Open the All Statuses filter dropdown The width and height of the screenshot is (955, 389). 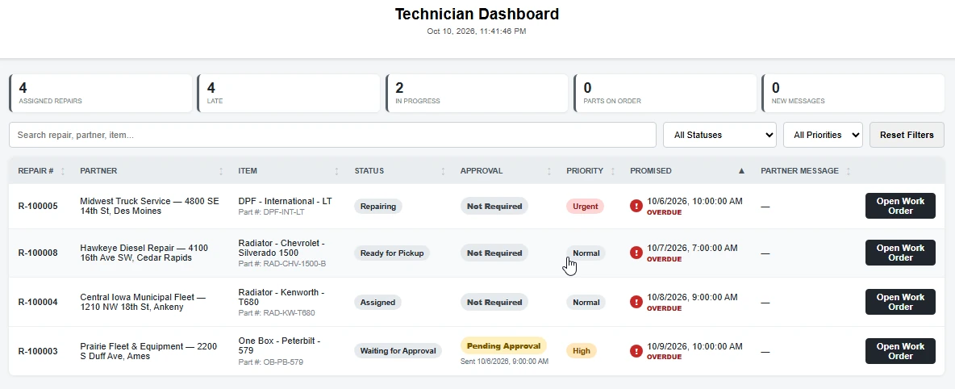point(720,135)
